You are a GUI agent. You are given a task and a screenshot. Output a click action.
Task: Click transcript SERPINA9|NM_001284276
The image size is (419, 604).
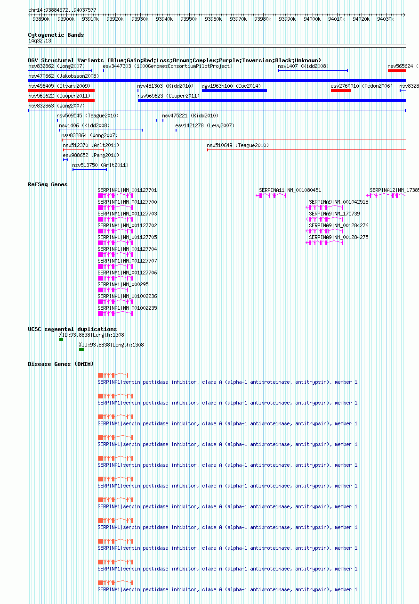point(338,226)
